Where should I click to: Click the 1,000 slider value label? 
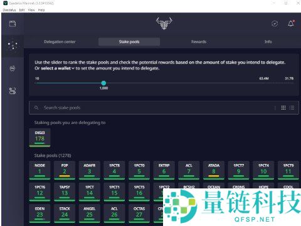coord(103,88)
